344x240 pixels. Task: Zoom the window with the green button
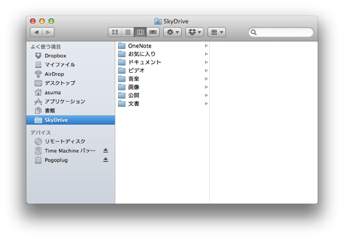pyautogui.click(x=51, y=21)
